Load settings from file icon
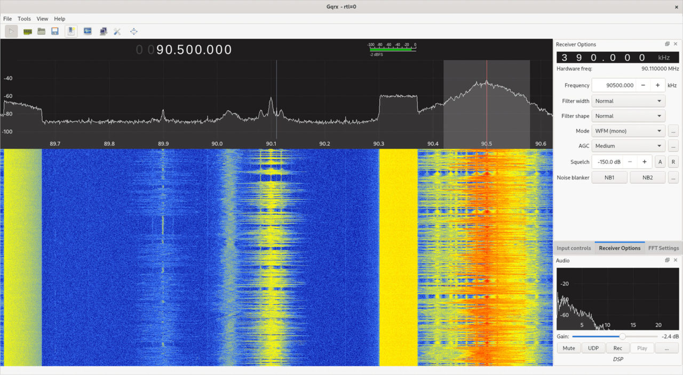This screenshot has width=683, height=375. 42,30
